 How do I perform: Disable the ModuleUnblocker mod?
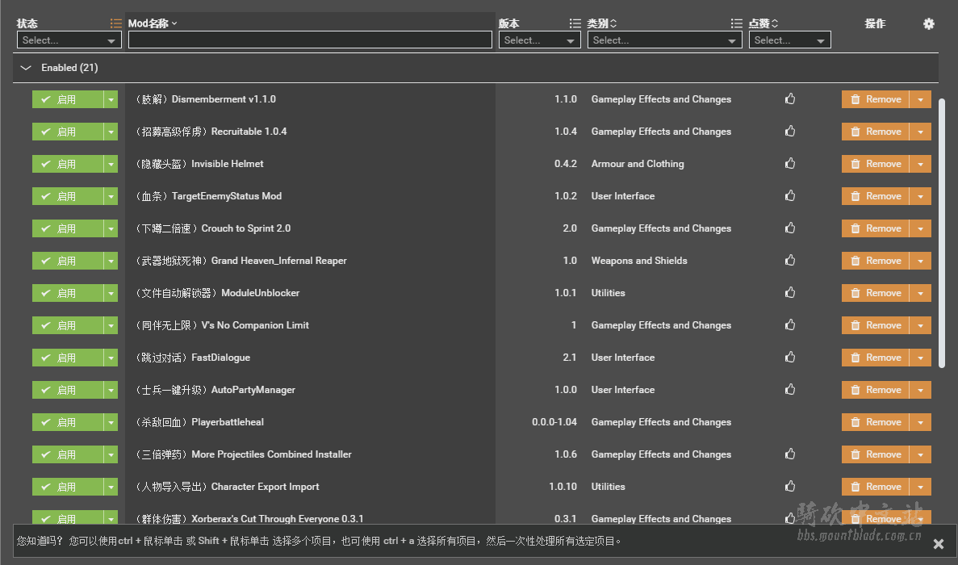click(x=68, y=293)
